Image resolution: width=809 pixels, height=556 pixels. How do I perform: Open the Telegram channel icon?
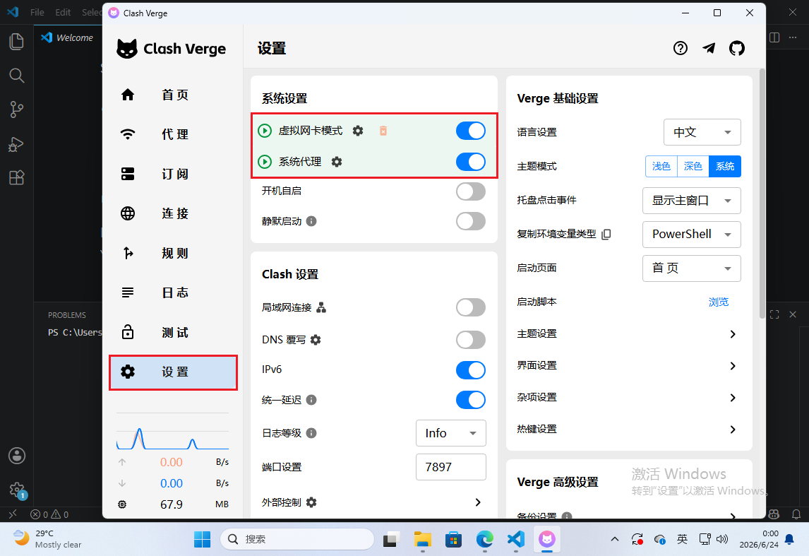[709, 48]
